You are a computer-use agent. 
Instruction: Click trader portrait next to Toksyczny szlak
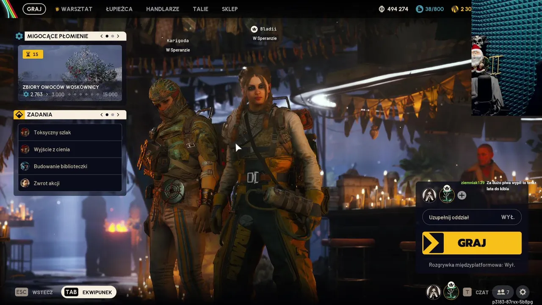pyautogui.click(x=25, y=133)
